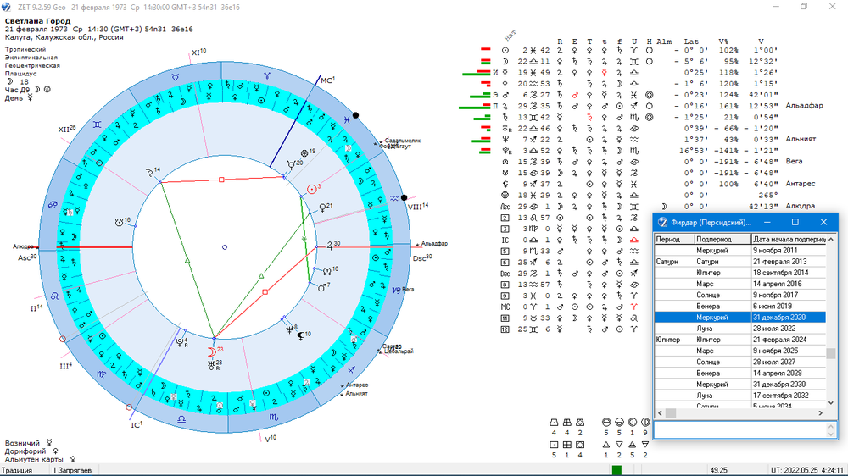Click the II Запрягаев status bar entry
Screen dimensions: 848x476
pyautogui.click(x=71, y=471)
